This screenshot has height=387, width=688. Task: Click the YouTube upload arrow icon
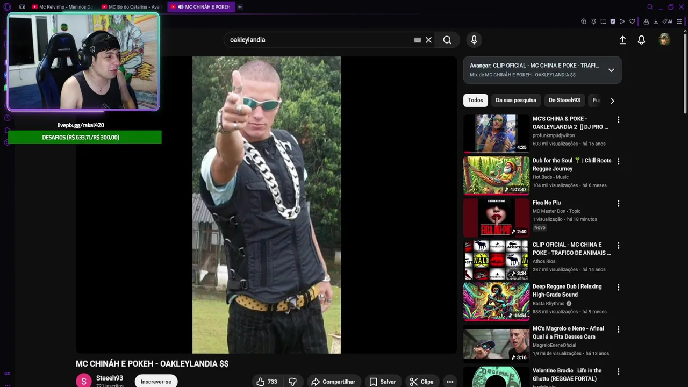[x=622, y=40]
